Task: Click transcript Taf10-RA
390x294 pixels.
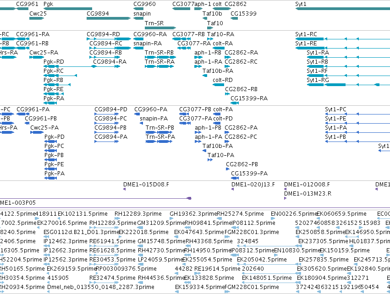Action: 220,34
